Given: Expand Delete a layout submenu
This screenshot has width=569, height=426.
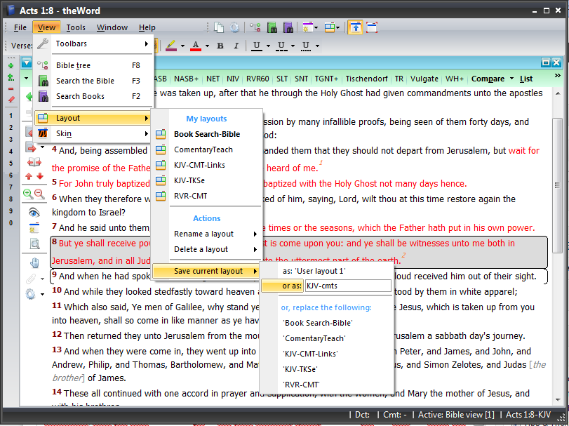Looking at the screenshot, I should point(207,249).
